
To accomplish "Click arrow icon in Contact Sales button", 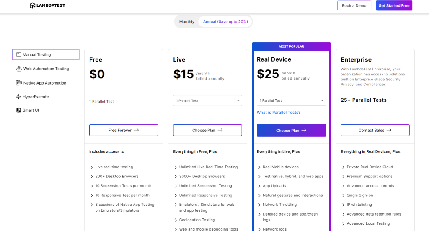I will click(389, 130).
